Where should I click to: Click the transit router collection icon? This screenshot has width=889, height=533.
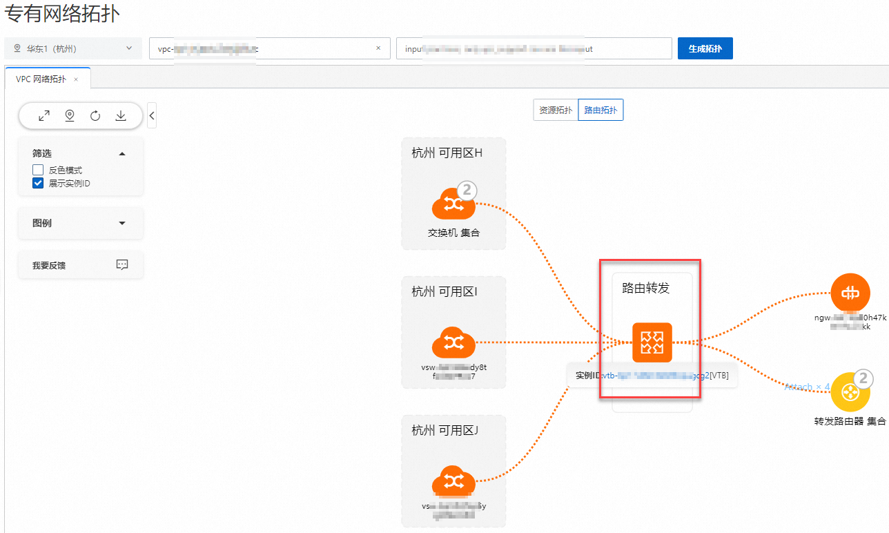pyautogui.click(x=850, y=392)
